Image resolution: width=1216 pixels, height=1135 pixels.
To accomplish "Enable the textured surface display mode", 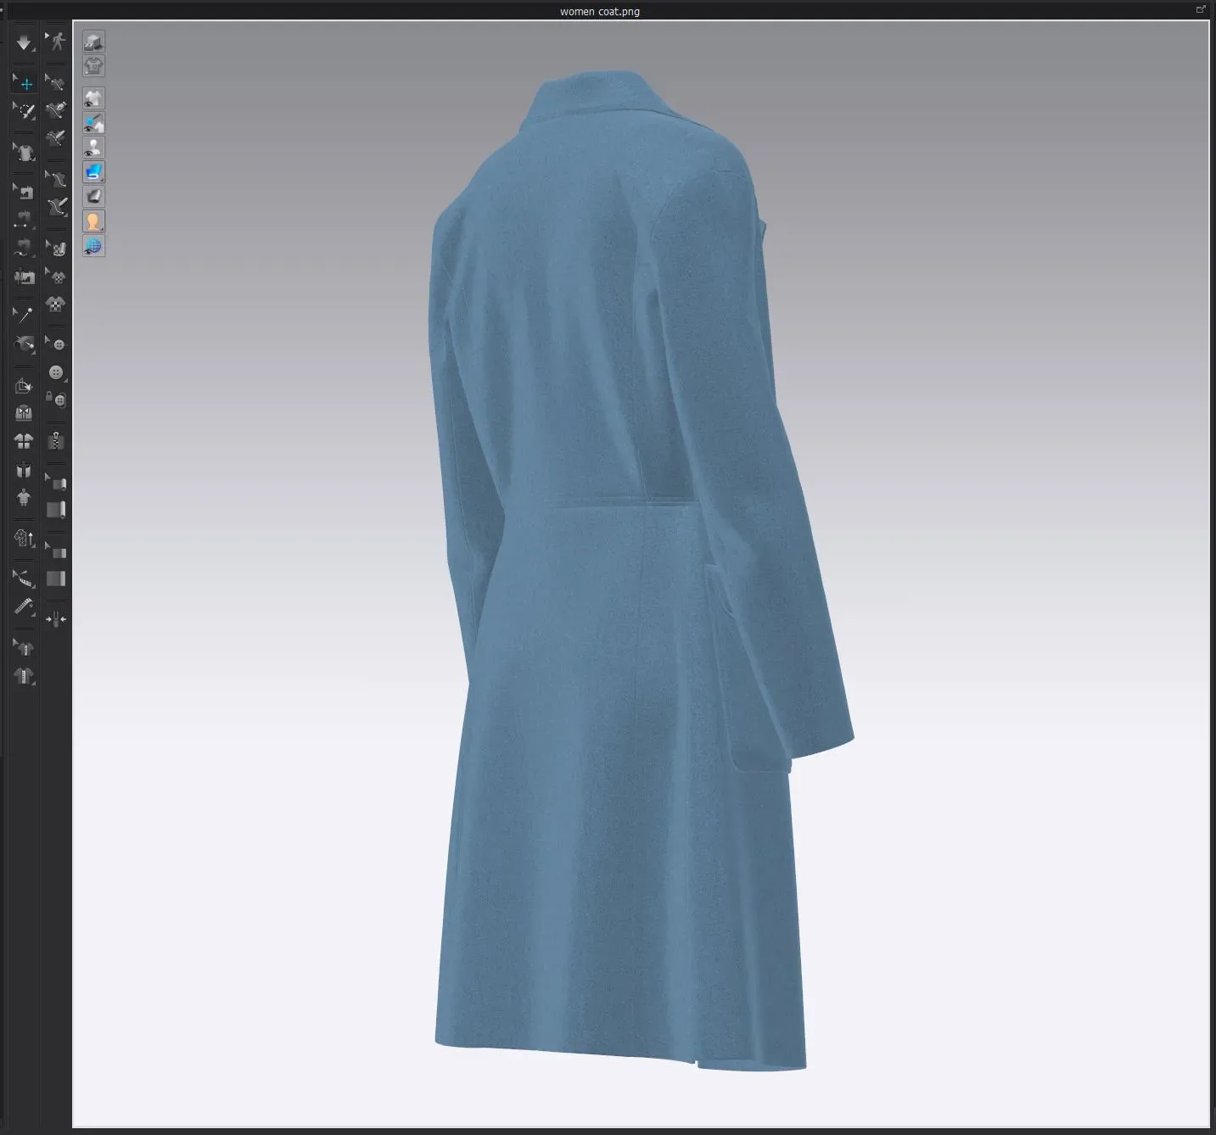I will click(93, 171).
